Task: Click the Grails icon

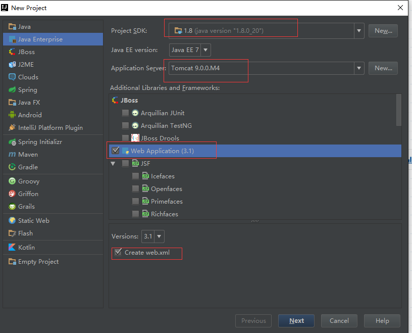Action: (x=12, y=207)
